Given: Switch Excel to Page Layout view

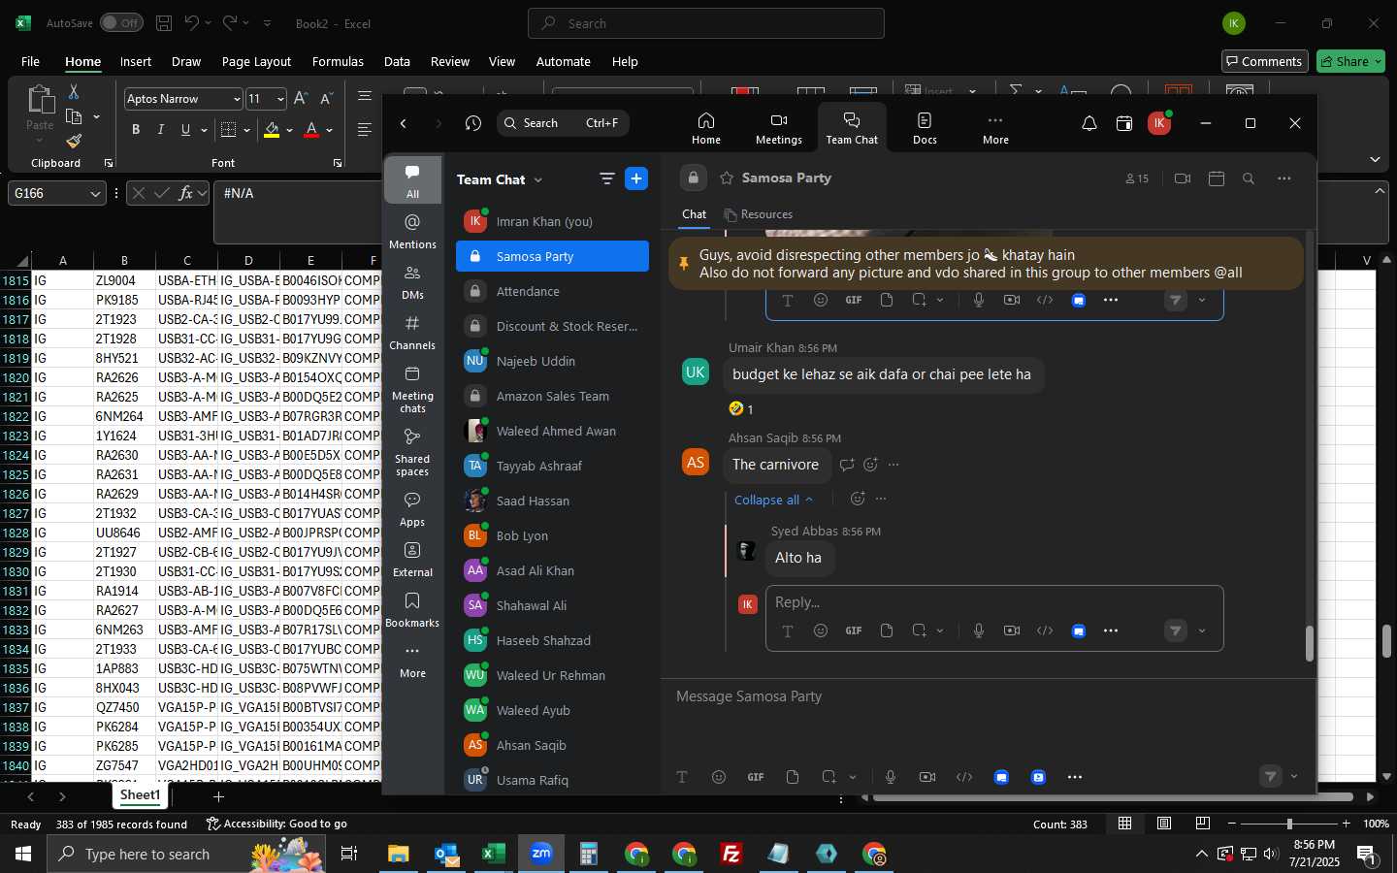Looking at the screenshot, I should click(x=1163, y=824).
